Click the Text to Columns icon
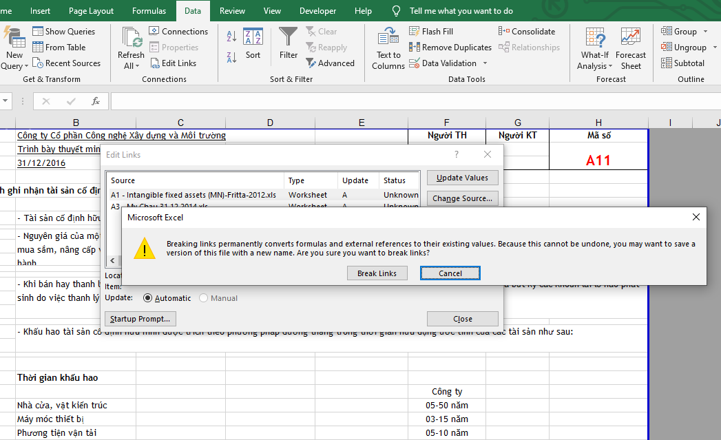The image size is (721, 440). coord(388,48)
